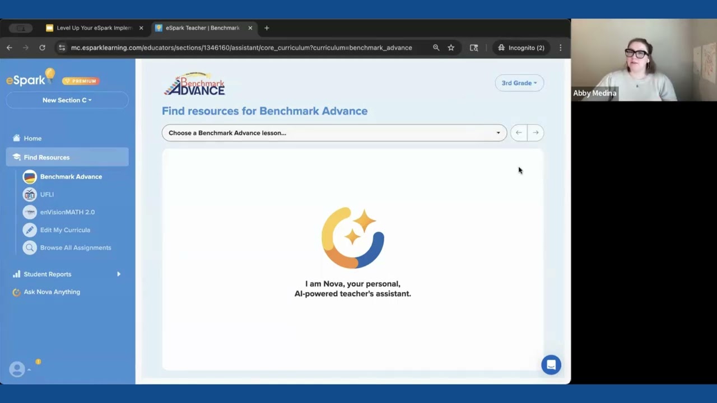Image resolution: width=717 pixels, height=403 pixels.
Task: Open Browse All Assignments
Action: (76, 248)
